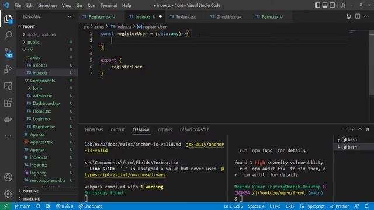The image size is (374, 210).
Task: Open the Search view icon
Action: click(8, 36)
